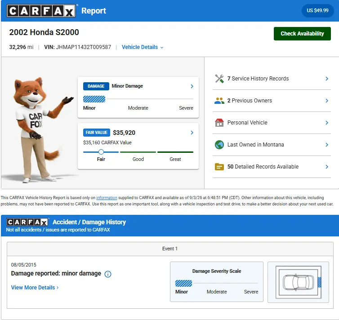Image resolution: width=339 pixels, height=320 pixels.
Task: Click the Last Owned in Montana text
Action: [255, 145]
